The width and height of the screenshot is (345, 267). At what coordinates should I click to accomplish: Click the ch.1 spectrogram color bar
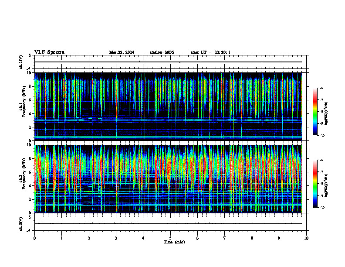(315, 112)
